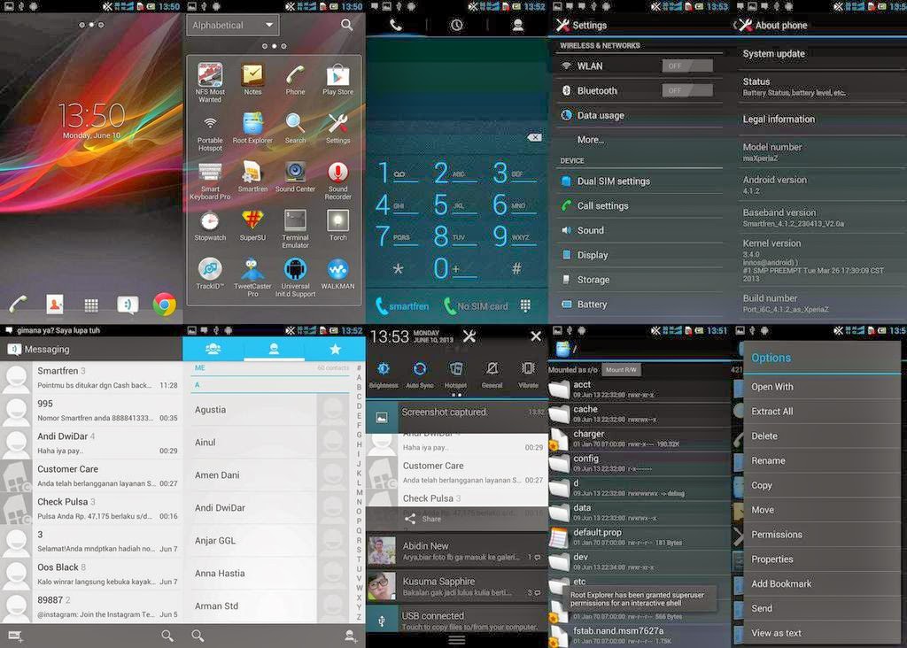907x648 pixels.
Task: Open the Oos Black conversation
Action: [x=91, y=574]
